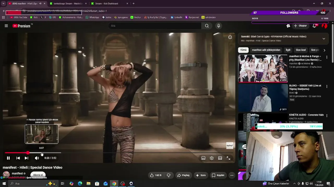Open File Explorer from the taskbar
The height and width of the screenshot is (187, 334).
tap(88, 184)
